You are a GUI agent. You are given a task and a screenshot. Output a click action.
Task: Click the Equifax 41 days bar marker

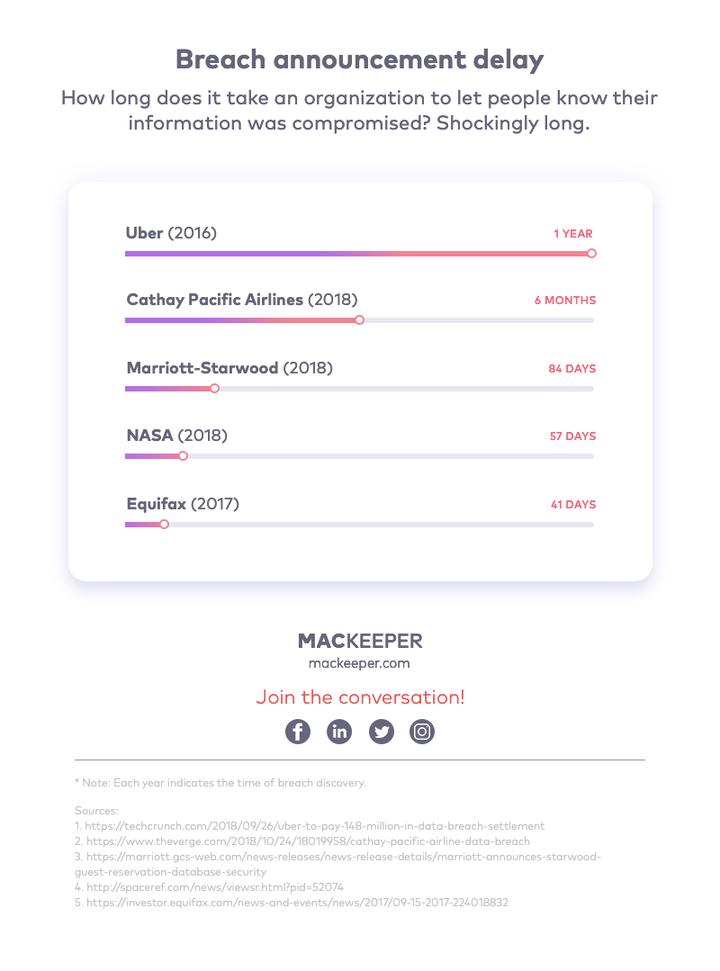[164, 524]
